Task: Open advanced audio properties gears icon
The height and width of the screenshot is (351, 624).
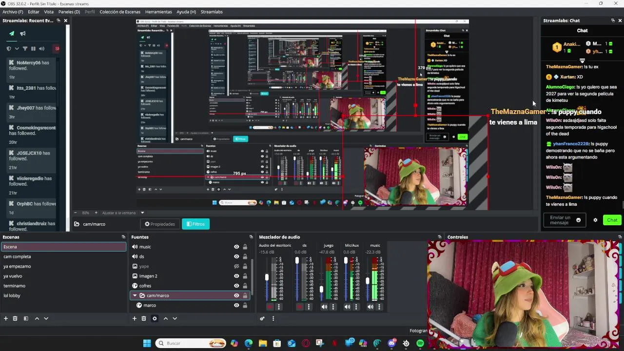Action: click(x=262, y=318)
